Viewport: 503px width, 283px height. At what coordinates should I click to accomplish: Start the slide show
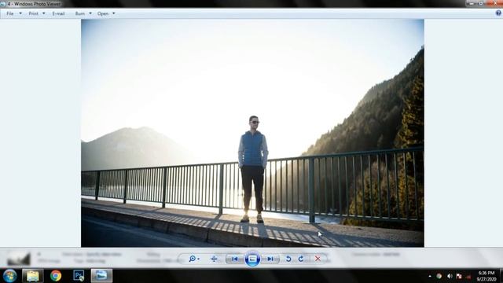coord(252,259)
